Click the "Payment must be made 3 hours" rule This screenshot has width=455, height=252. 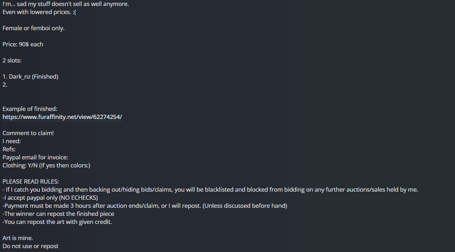(145, 206)
